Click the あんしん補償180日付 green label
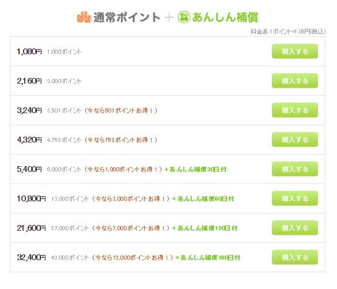The image size is (337, 289). pyautogui.click(x=208, y=258)
